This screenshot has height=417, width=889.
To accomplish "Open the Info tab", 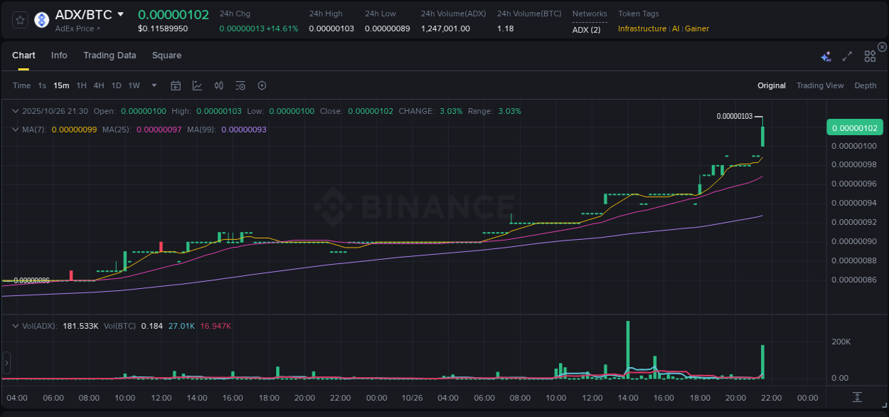I will 59,55.
